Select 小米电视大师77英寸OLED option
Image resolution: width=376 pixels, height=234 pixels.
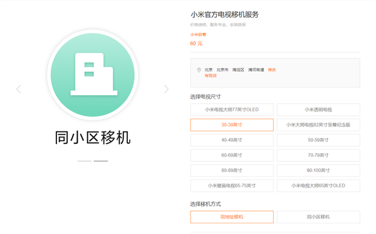[232, 109]
